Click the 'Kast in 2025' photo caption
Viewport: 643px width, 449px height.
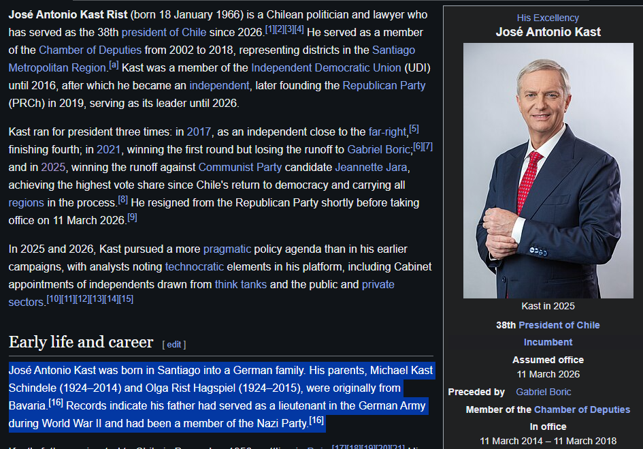[548, 306]
